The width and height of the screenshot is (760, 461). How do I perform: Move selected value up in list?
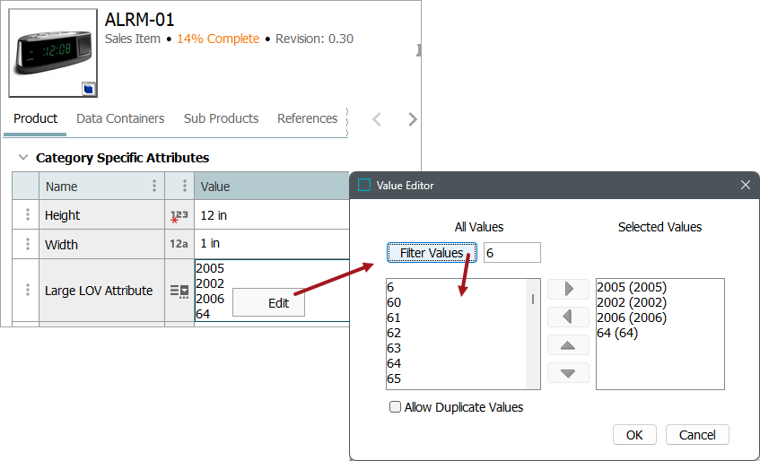tap(568, 345)
